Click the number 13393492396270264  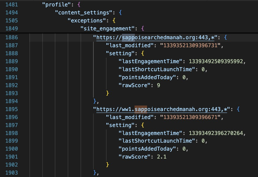point(216,133)
